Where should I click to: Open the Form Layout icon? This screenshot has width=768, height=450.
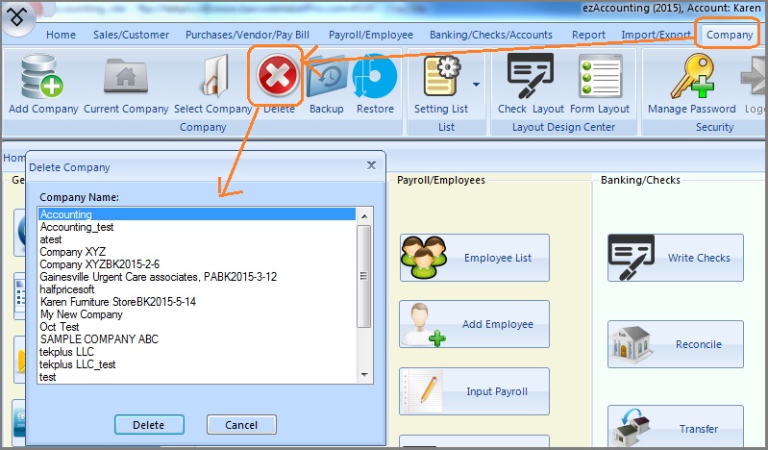[x=599, y=78]
